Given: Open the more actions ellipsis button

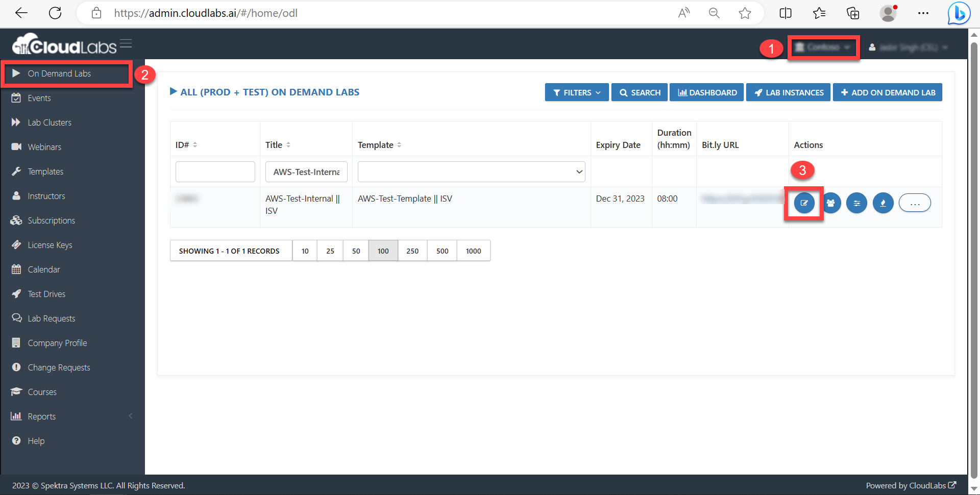Looking at the screenshot, I should tap(915, 203).
